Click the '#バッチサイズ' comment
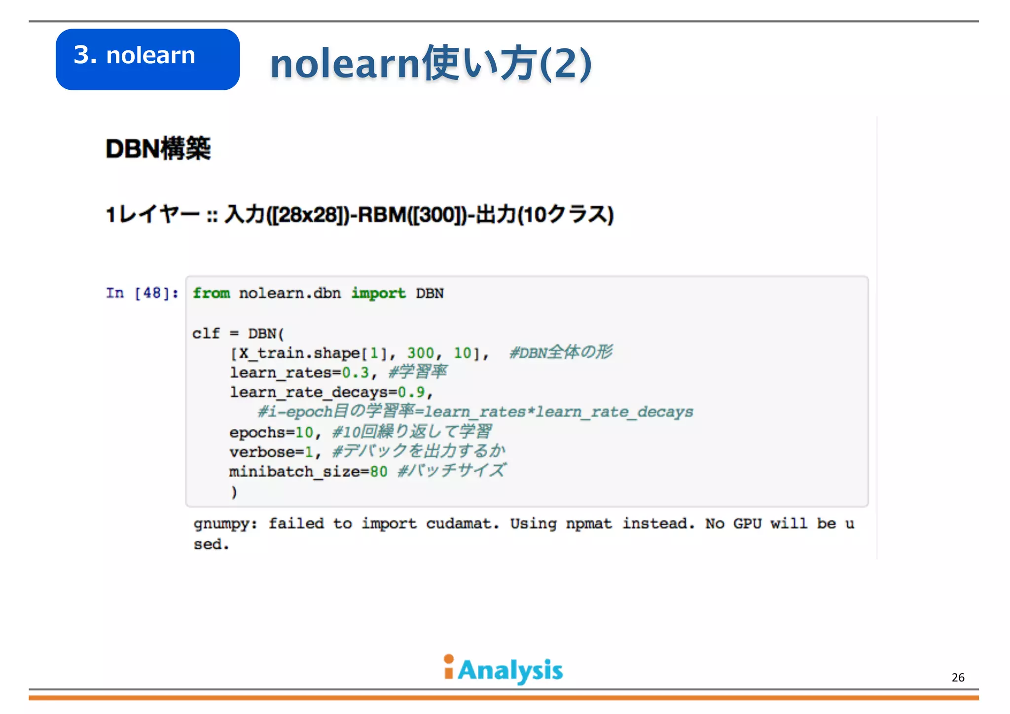Screen dimensions: 1010x714 pyautogui.click(x=452, y=470)
